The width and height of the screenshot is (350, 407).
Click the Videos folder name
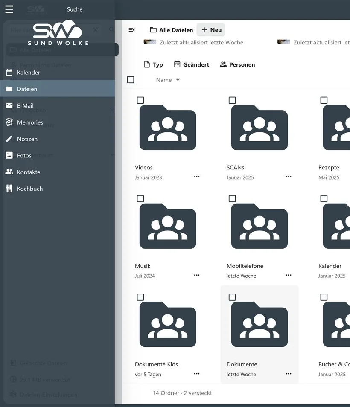click(143, 167)
